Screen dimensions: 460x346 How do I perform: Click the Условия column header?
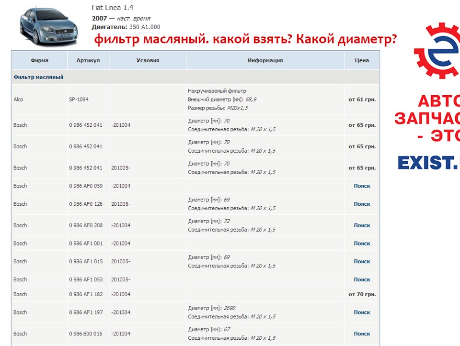click(148, 60)
